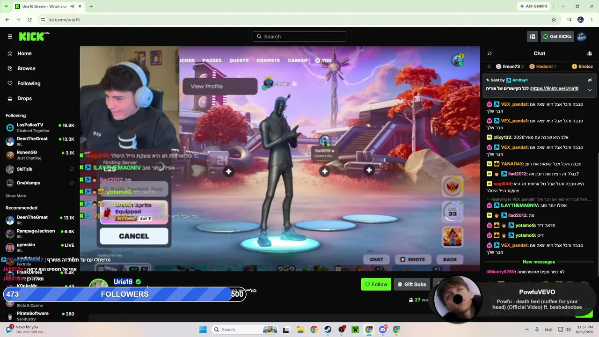
Task: Open the Windows Start menu
Action: coord(203,330)
